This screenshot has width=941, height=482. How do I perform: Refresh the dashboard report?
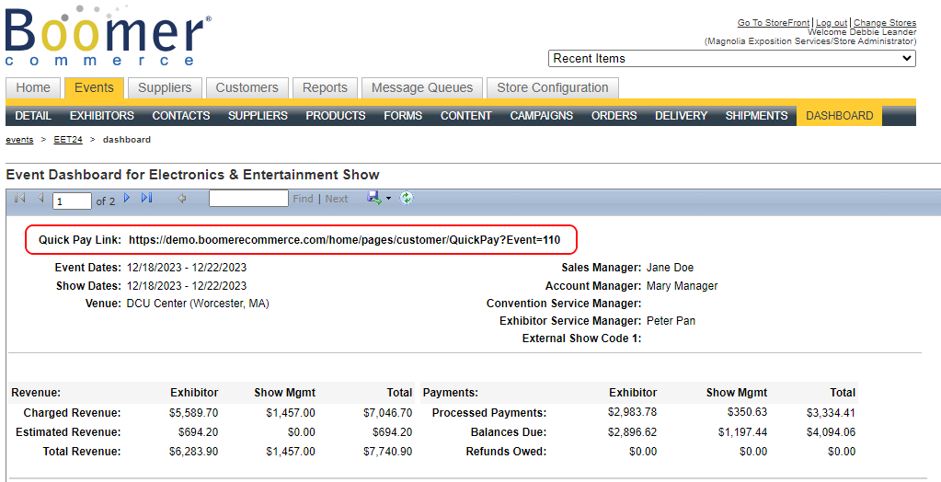pyautogui.click(x=406, y=198)
